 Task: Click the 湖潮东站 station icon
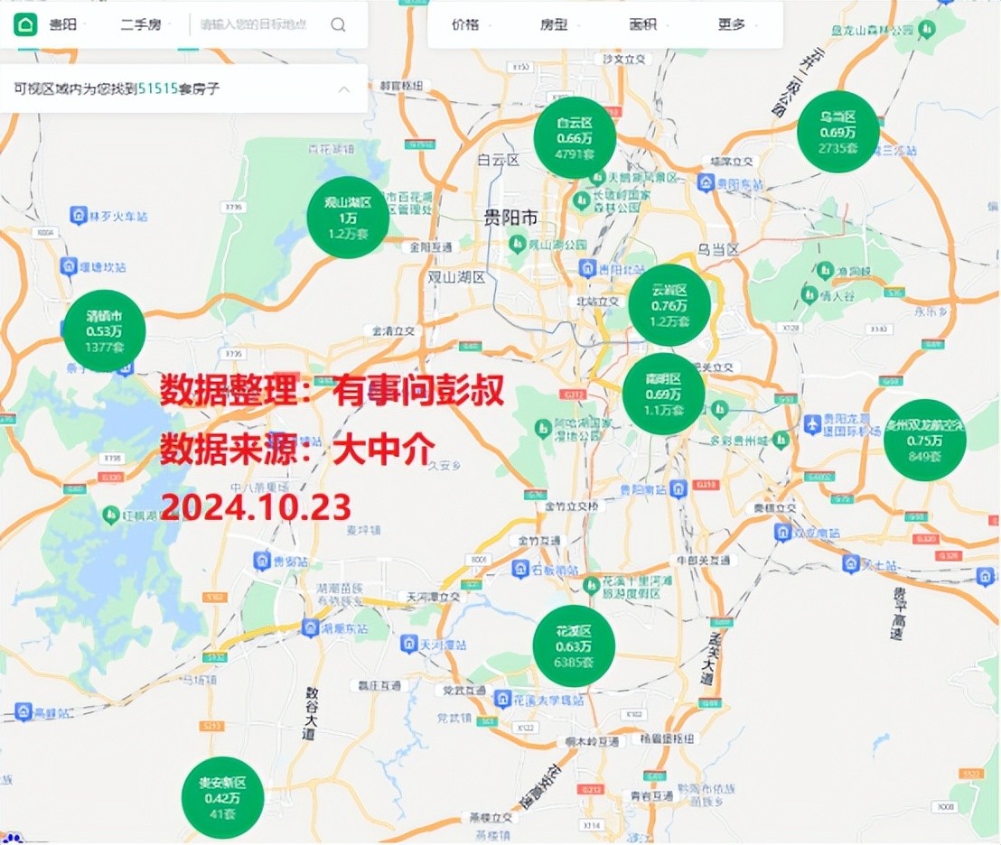click(310, 627)
